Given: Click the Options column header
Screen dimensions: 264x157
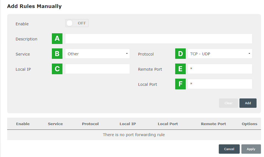Looking at the screenshot, I should tap(249, 124).
